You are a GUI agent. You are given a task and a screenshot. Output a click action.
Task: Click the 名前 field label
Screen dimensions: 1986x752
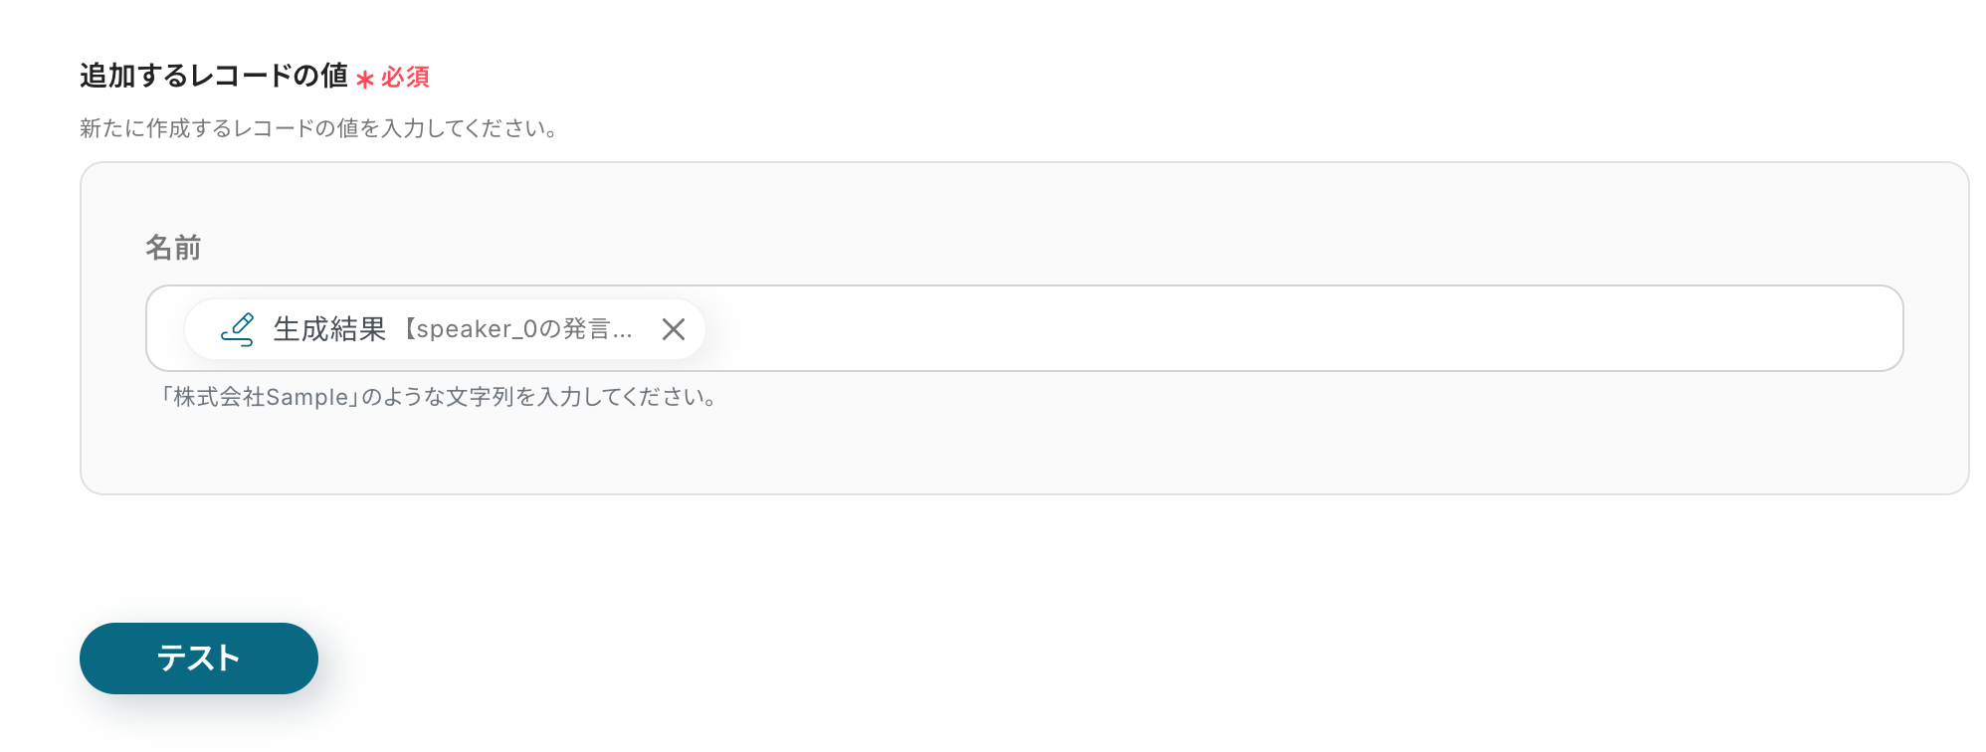(174, 248)
